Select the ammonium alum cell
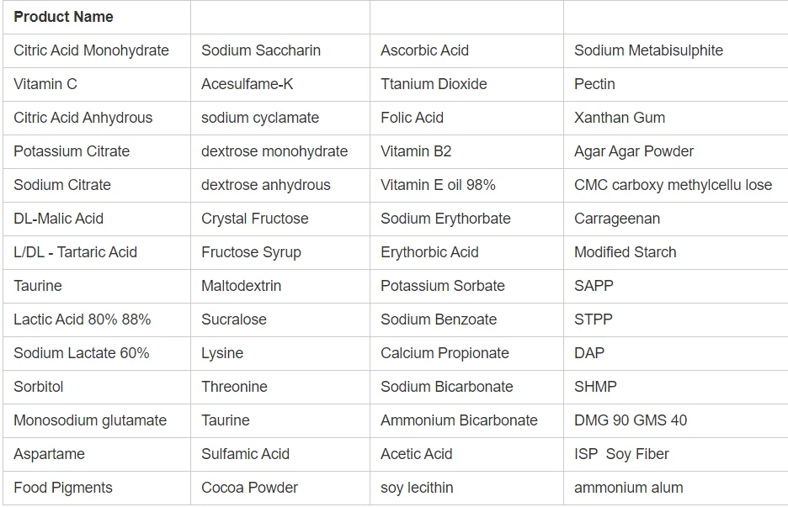 (629, 488)
